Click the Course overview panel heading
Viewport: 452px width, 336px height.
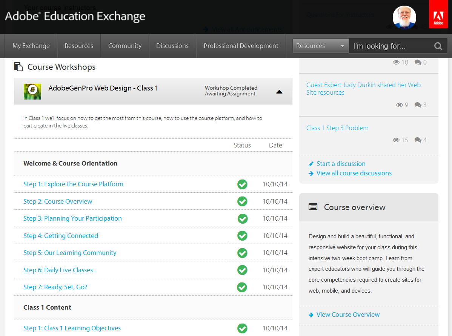(x=355, y=207)
